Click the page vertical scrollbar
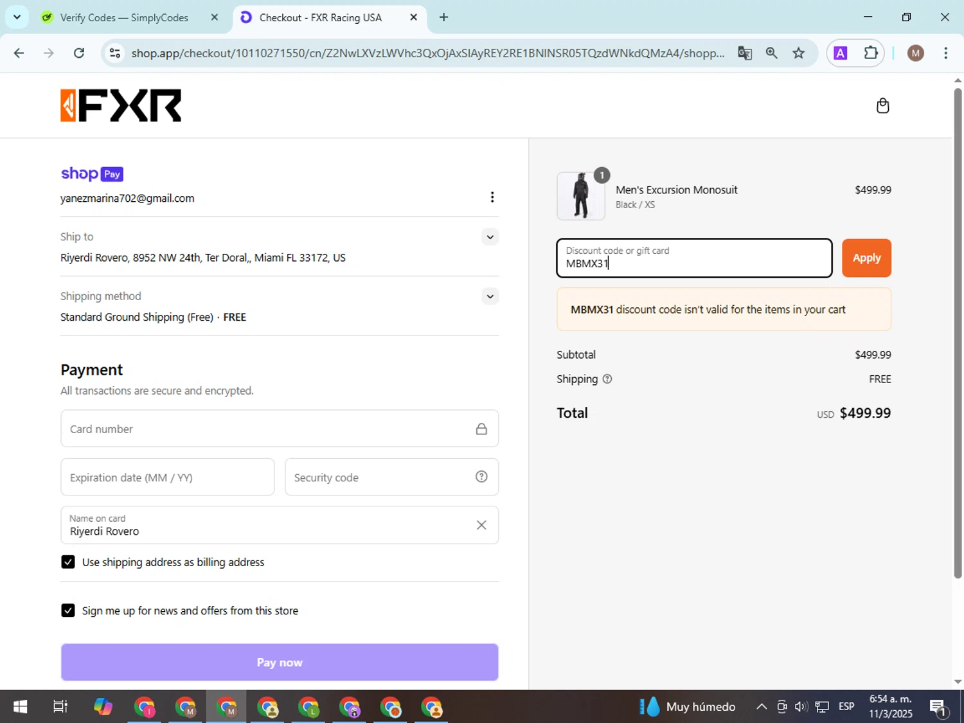 tap(958, 333)
